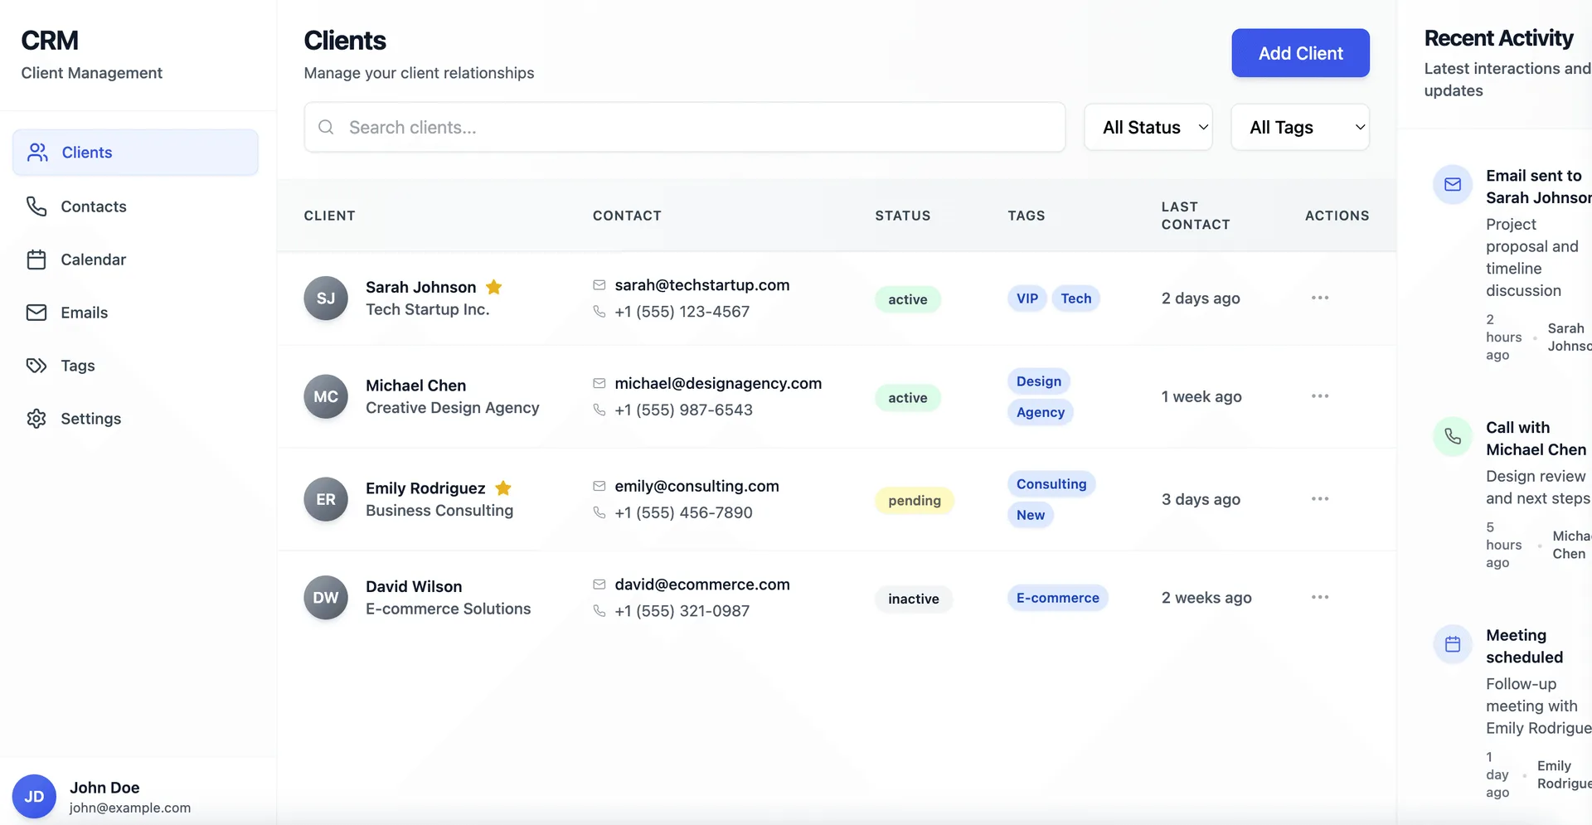Click the email activity icon in Recent Activity

point(1453,185)
